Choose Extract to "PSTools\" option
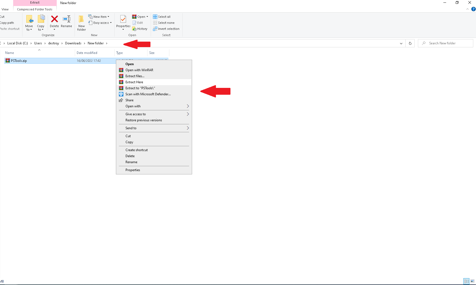This screenshot has height=285, width=476. (x=154, y=88)
